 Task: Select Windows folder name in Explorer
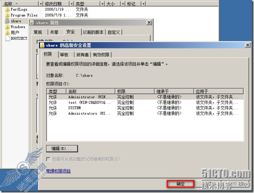(18, 27)
